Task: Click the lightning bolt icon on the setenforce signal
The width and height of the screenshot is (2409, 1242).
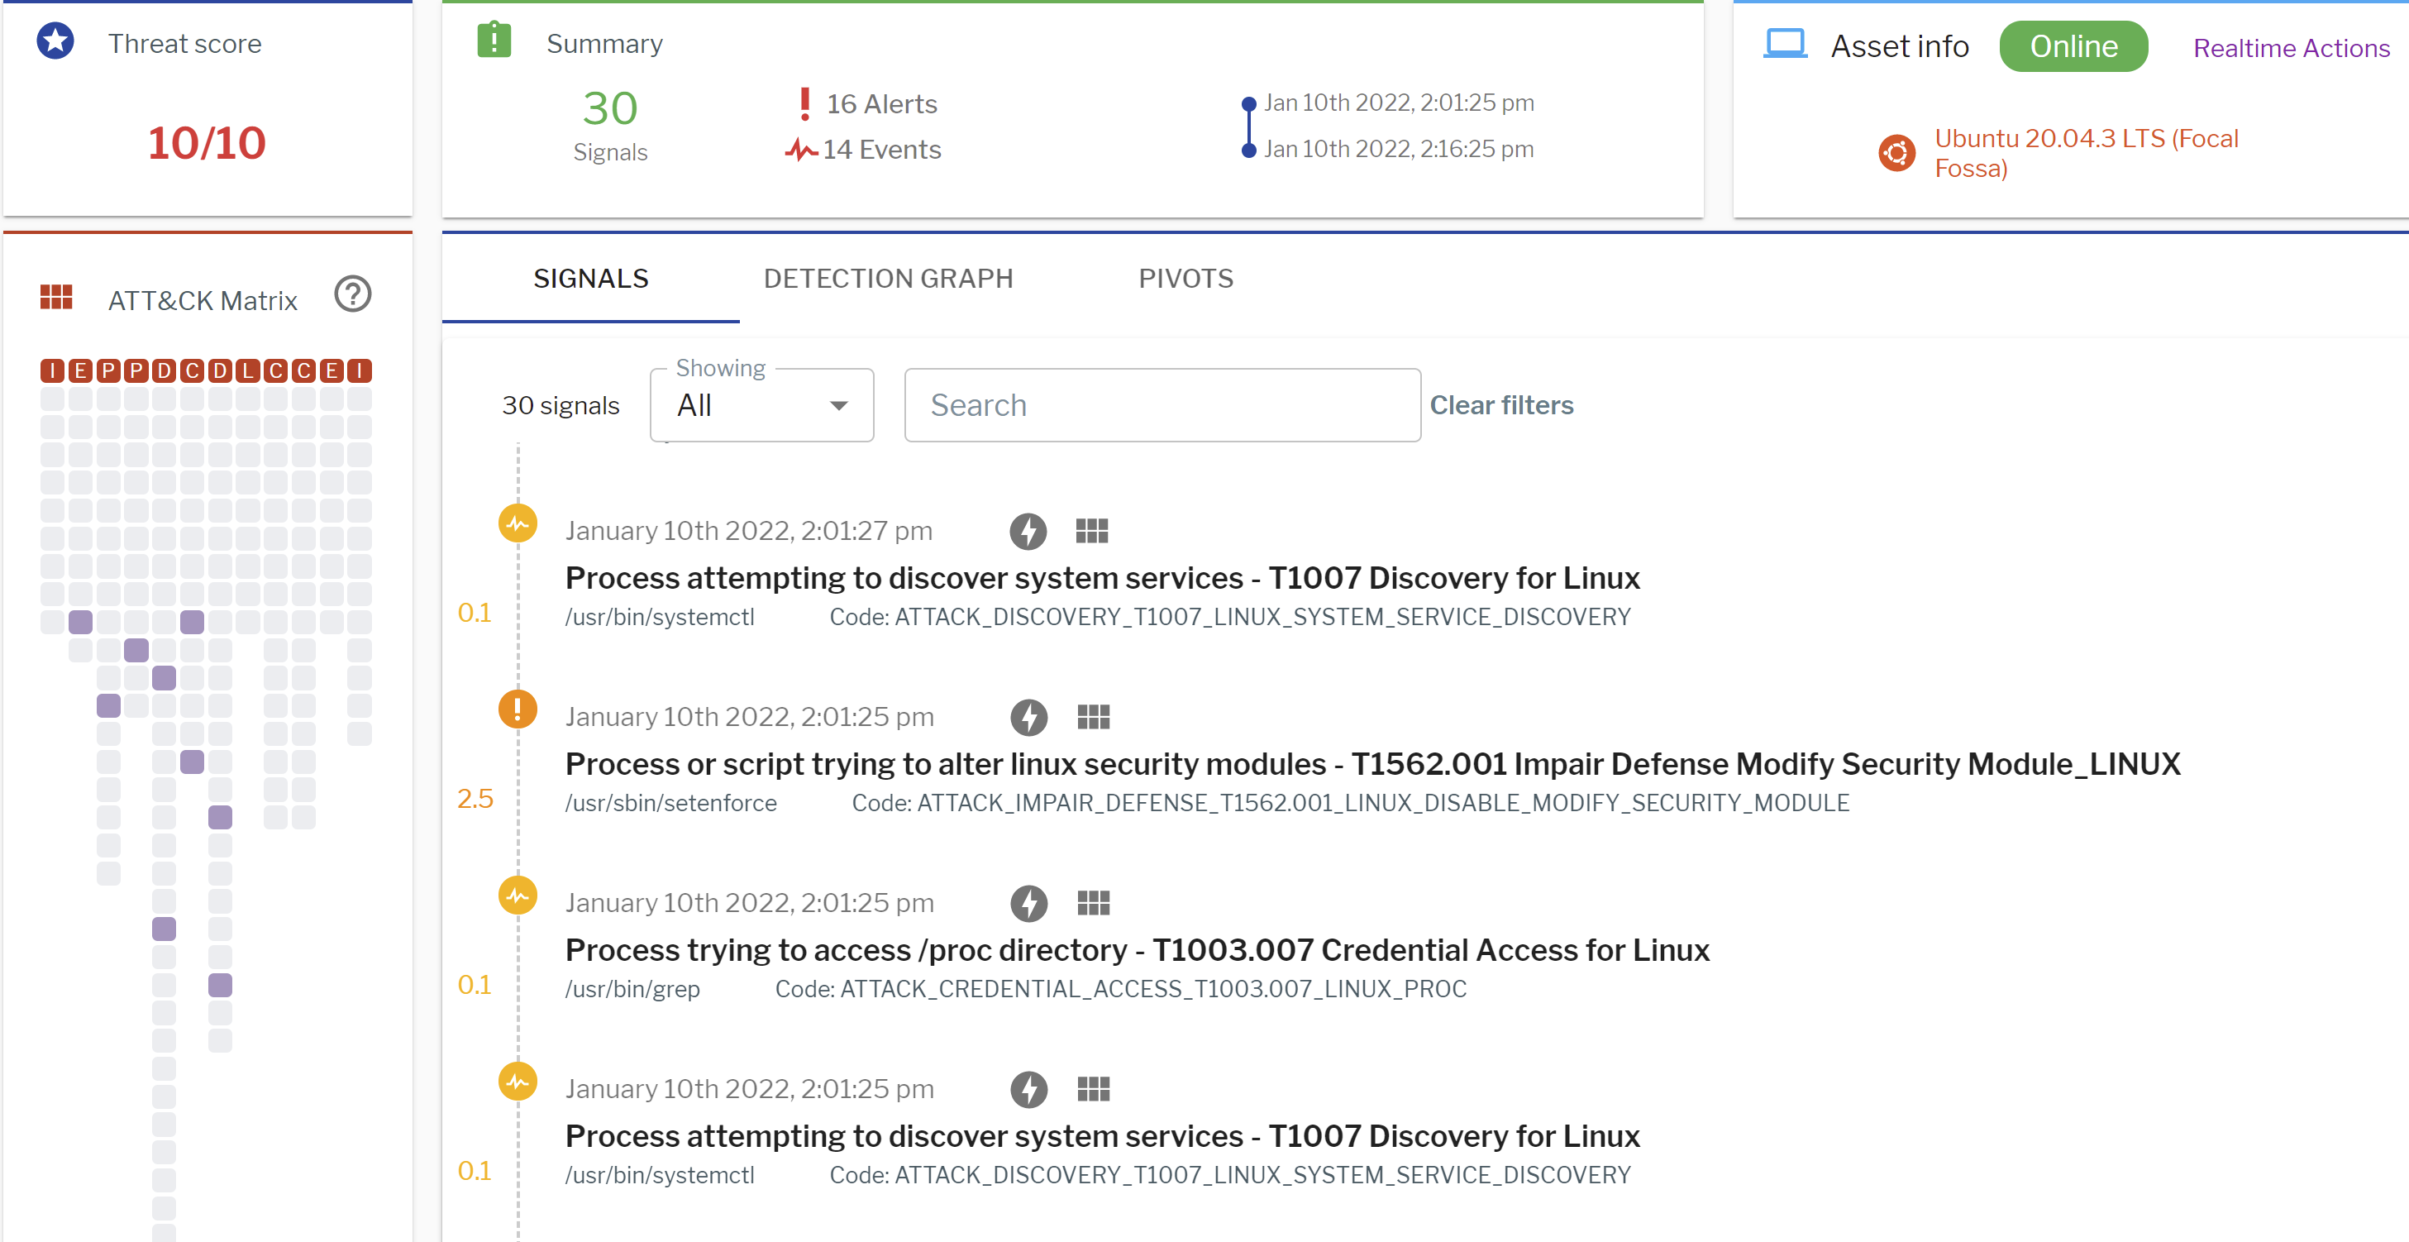Action: [1028, 717]
